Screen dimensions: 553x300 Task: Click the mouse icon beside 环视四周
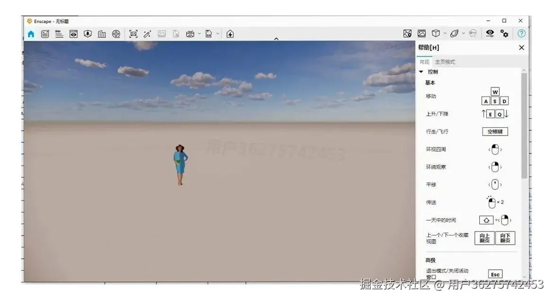coord(495,149)
